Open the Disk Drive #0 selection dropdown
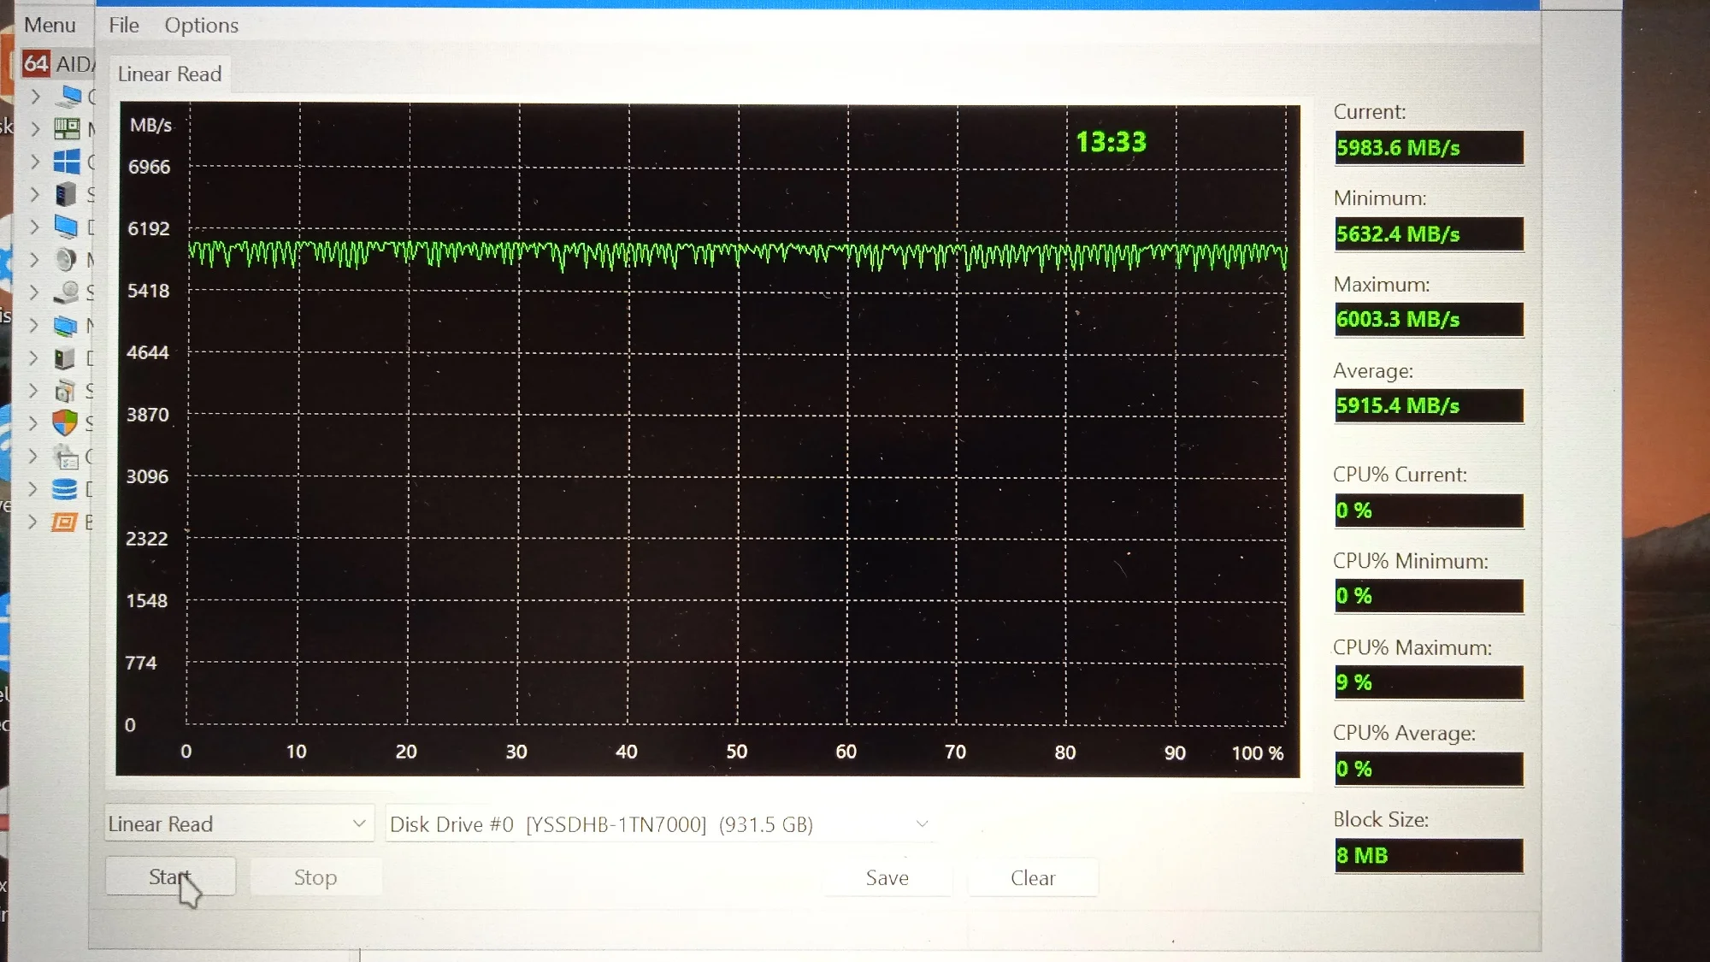This screenshot has width=1710, height=962. click(658, 824)
